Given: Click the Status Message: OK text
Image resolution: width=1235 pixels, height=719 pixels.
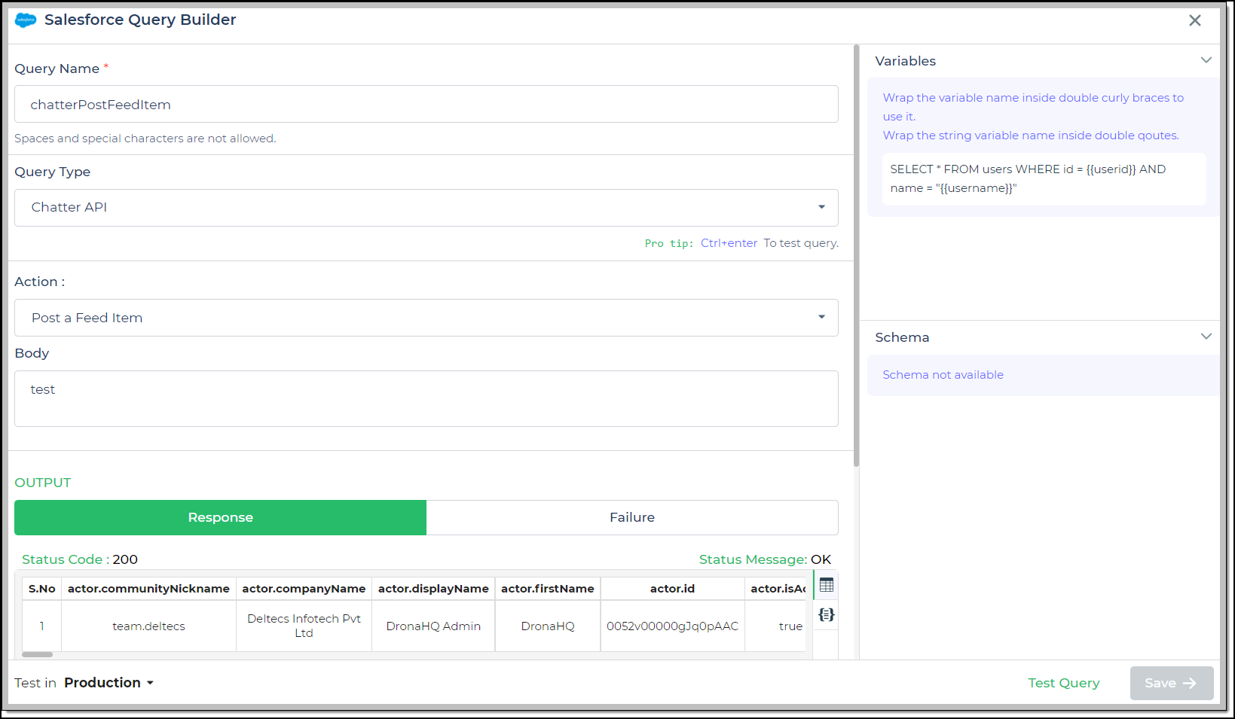Looking at the screenshot, I should coord(765,559).
